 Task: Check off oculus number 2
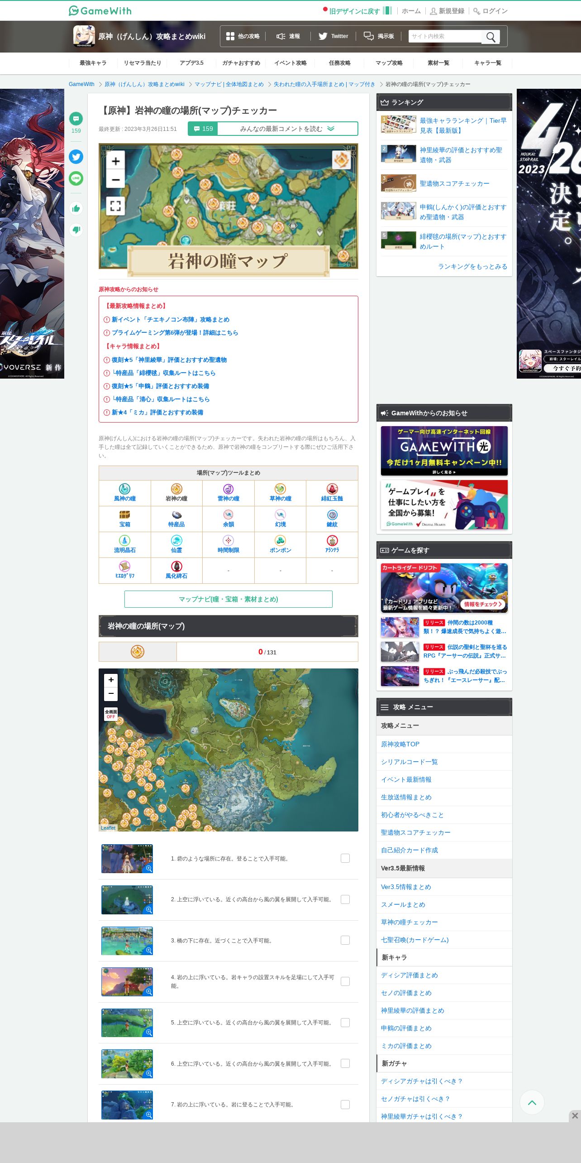tap(345, 899)
